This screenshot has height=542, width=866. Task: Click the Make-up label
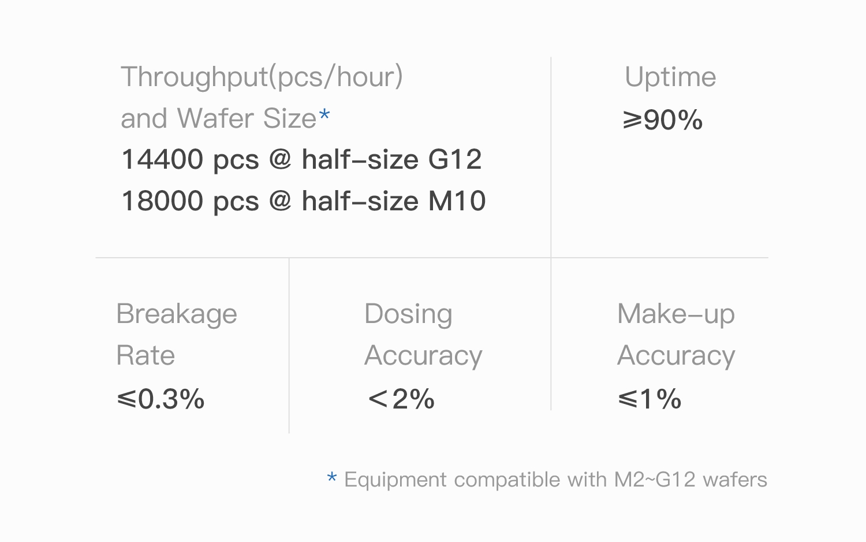coord(675,314)
